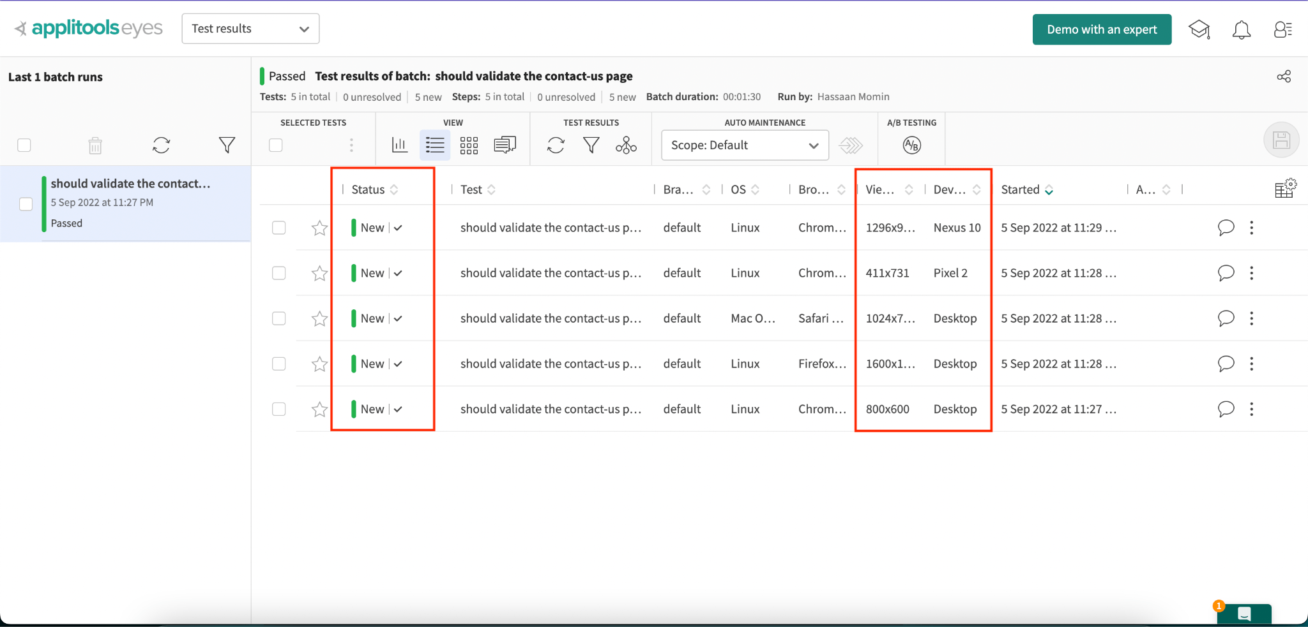Open the test name in Nexus 10 row

coord(551,228)
